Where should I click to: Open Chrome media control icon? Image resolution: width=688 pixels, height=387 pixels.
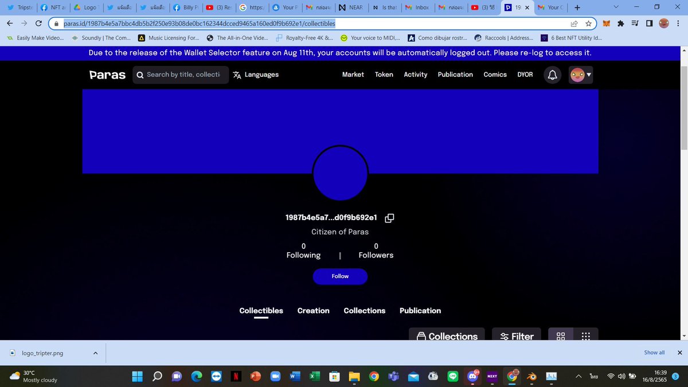click(x=635, y=24)
